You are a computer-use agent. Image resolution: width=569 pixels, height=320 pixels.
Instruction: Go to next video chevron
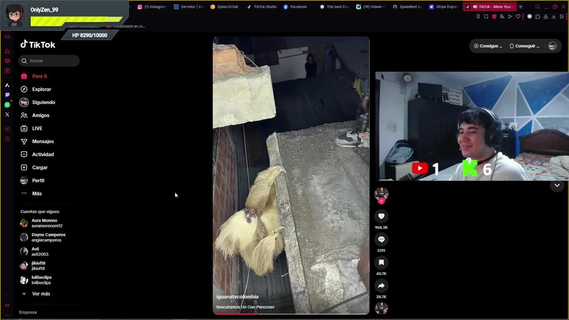[x=557, y=185]
